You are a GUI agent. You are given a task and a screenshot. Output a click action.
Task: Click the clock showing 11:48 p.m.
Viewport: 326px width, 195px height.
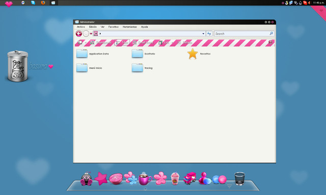pos(318,3)
